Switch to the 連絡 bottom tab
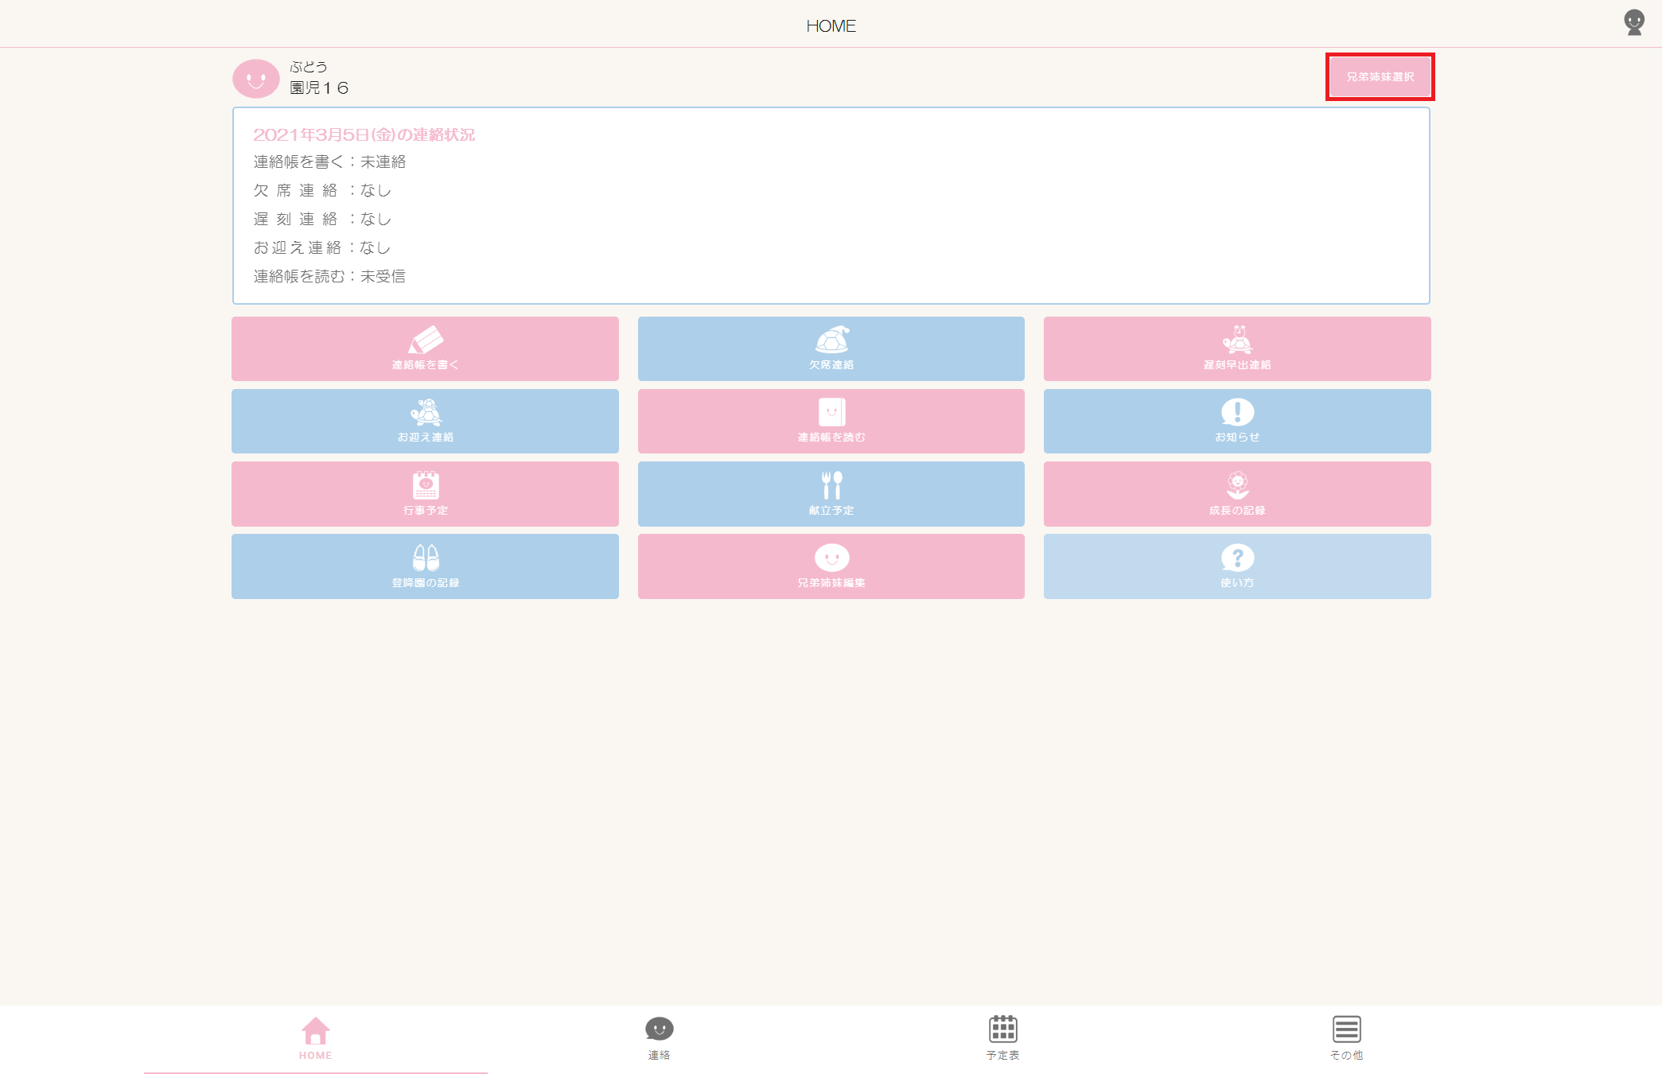This screenshot has width=1662, height=1074. (x=660, y=1039)
